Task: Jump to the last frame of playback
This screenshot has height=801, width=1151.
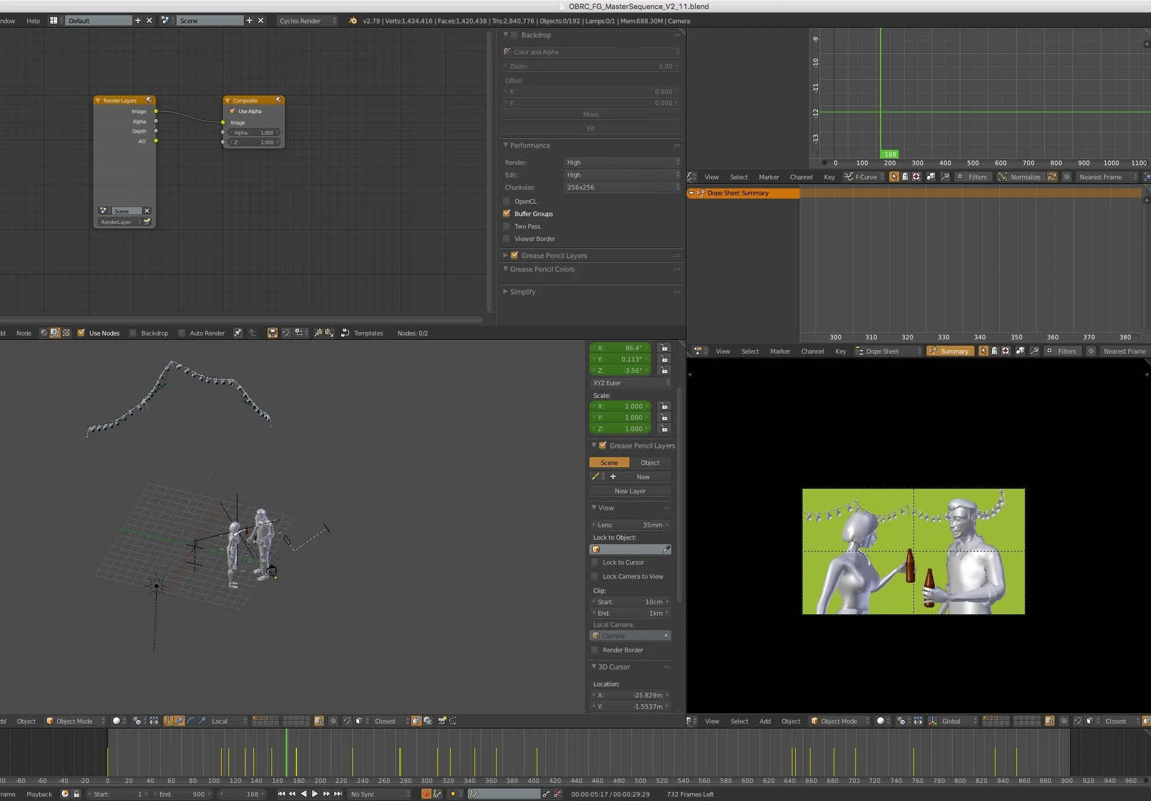Action: pyautogui.click(x=338, y=794)
